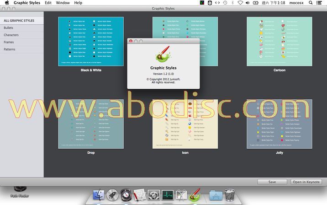Screen dimensions: 327x205
Task: Select Bullets category in sidebar
Action: tap(9, 28)
